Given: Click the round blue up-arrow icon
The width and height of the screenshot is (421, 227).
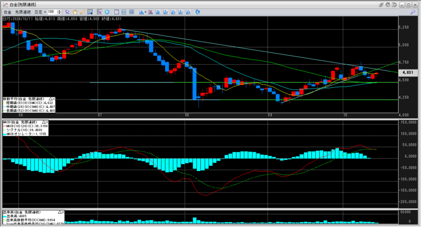Looking at the screenshot, I should (107, 12).
